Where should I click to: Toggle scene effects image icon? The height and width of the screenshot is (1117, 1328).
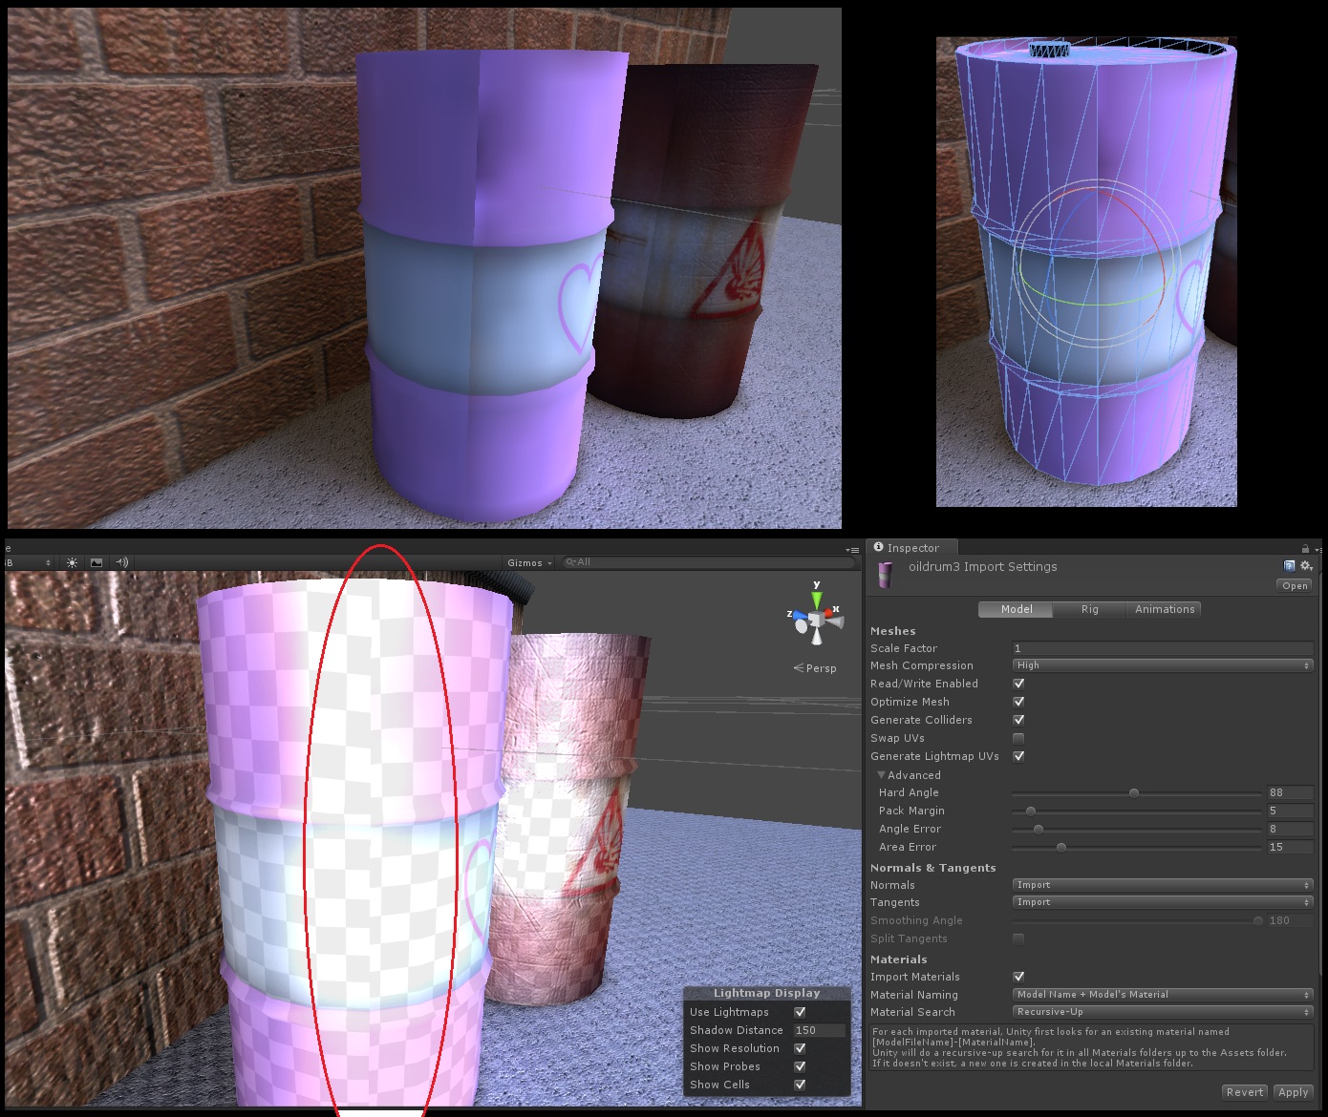click(x=96, y=563)
